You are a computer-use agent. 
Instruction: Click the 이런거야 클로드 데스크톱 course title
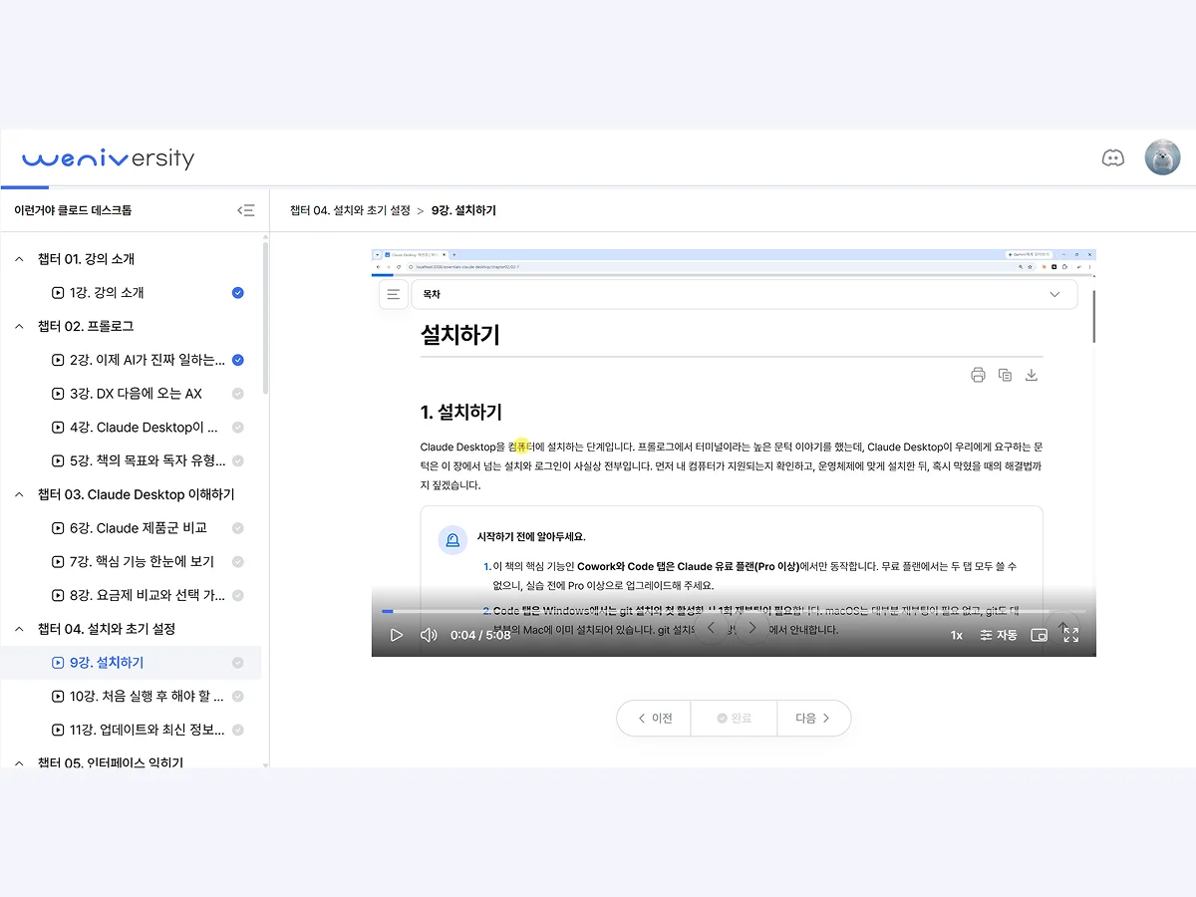point(73,210)
